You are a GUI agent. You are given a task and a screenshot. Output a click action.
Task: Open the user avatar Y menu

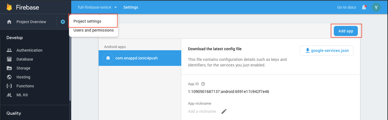pos(376,7)
